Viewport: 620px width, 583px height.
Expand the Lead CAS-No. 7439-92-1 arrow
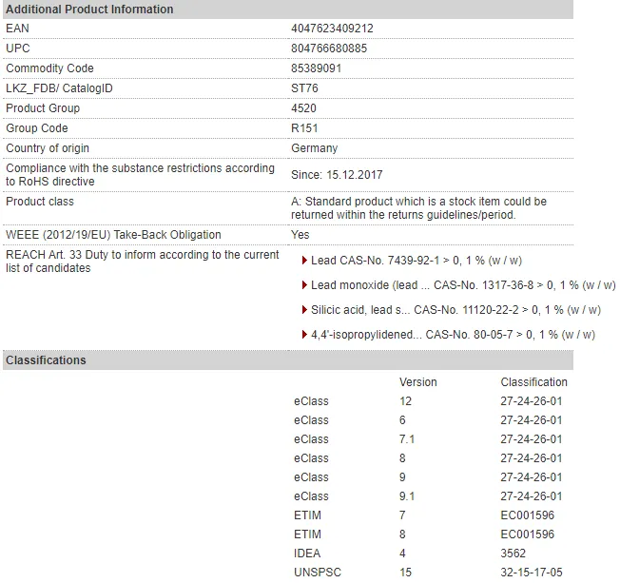(304, 261)
